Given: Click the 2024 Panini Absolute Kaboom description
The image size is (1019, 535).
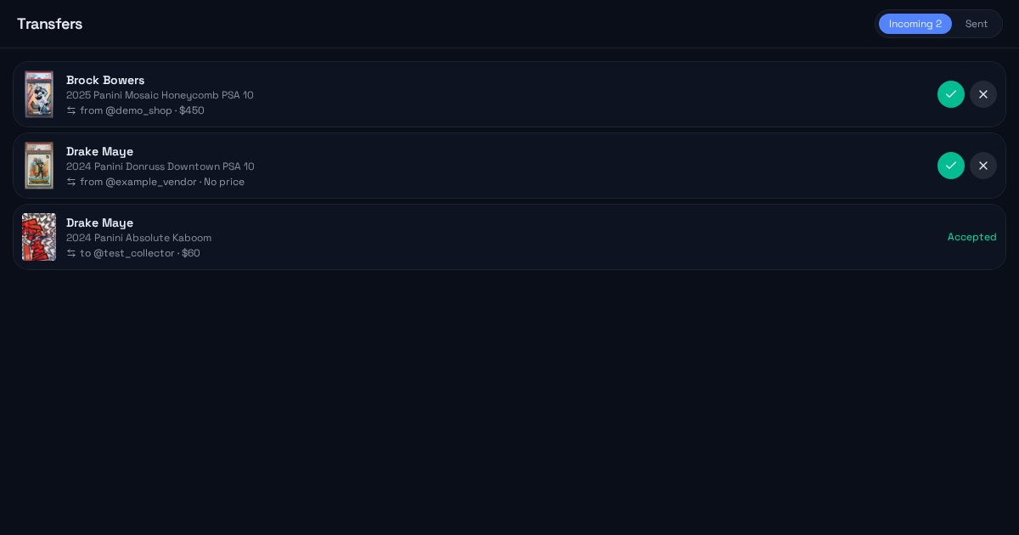Looking at the screenshot, I should click(x=138, y=238).
